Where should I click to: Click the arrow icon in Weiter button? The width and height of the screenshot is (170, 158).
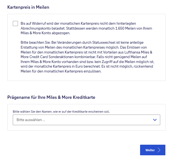[x=159, y=150]
